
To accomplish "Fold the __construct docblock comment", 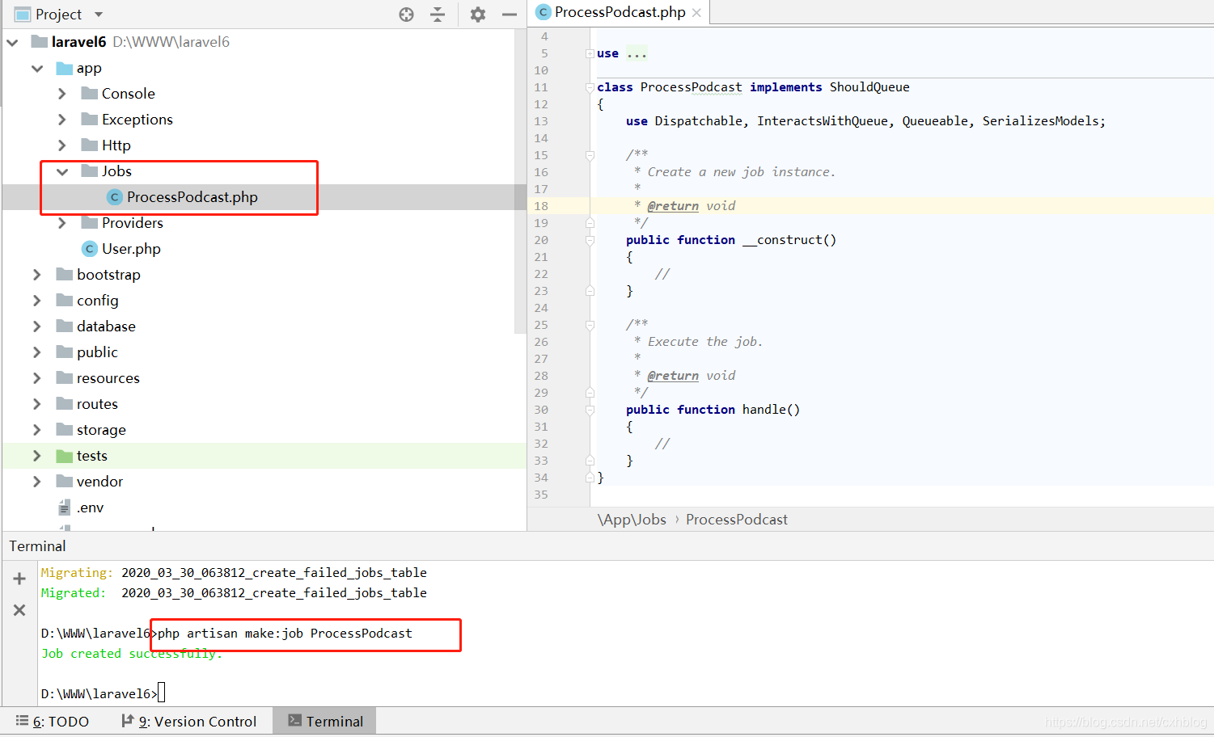I will [x=590, y=155].
